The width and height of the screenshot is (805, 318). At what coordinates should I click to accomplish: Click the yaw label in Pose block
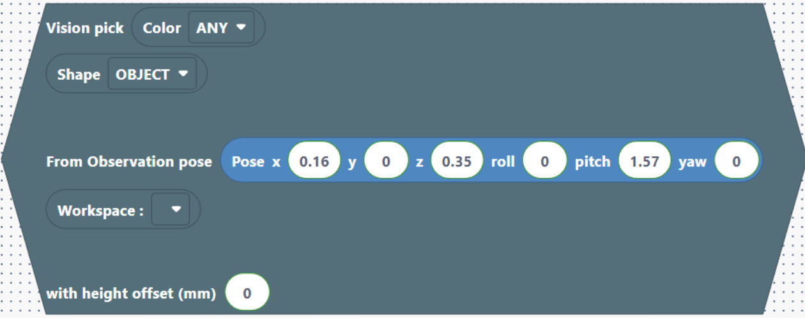click(x=693, y=162)
